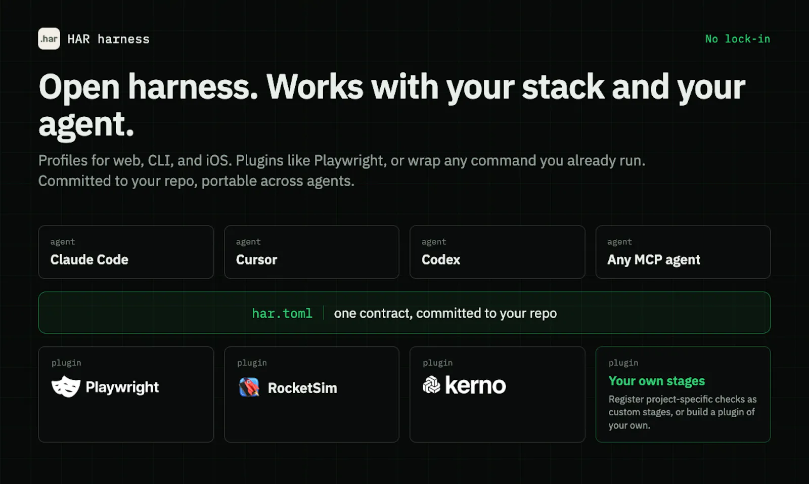Click 'Committed to your repo, portable across agents'
Viewport: 809px width, 484px height.
coord(196,181)
